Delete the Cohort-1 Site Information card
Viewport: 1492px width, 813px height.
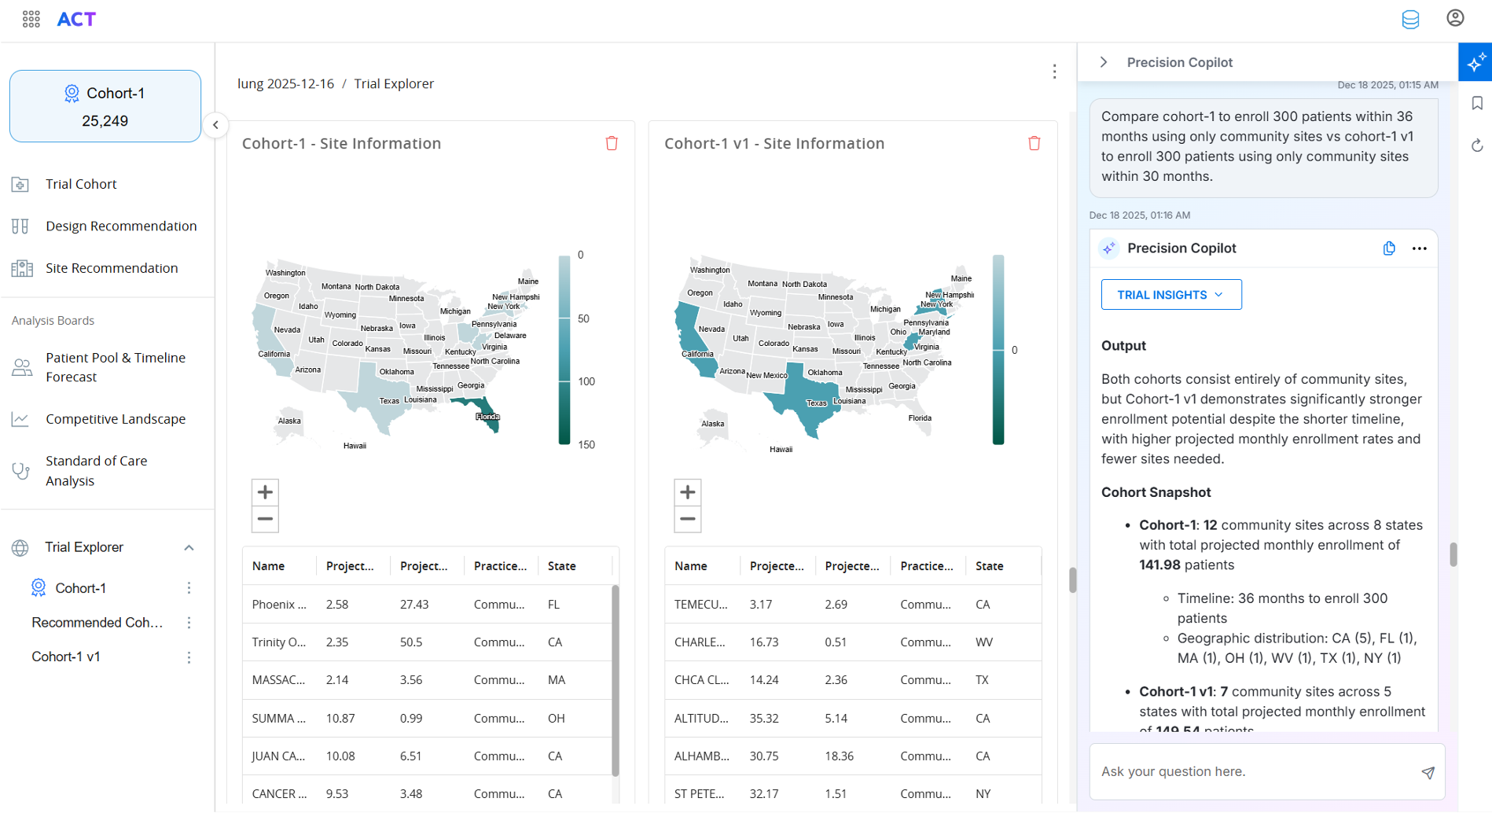(612, 143)
